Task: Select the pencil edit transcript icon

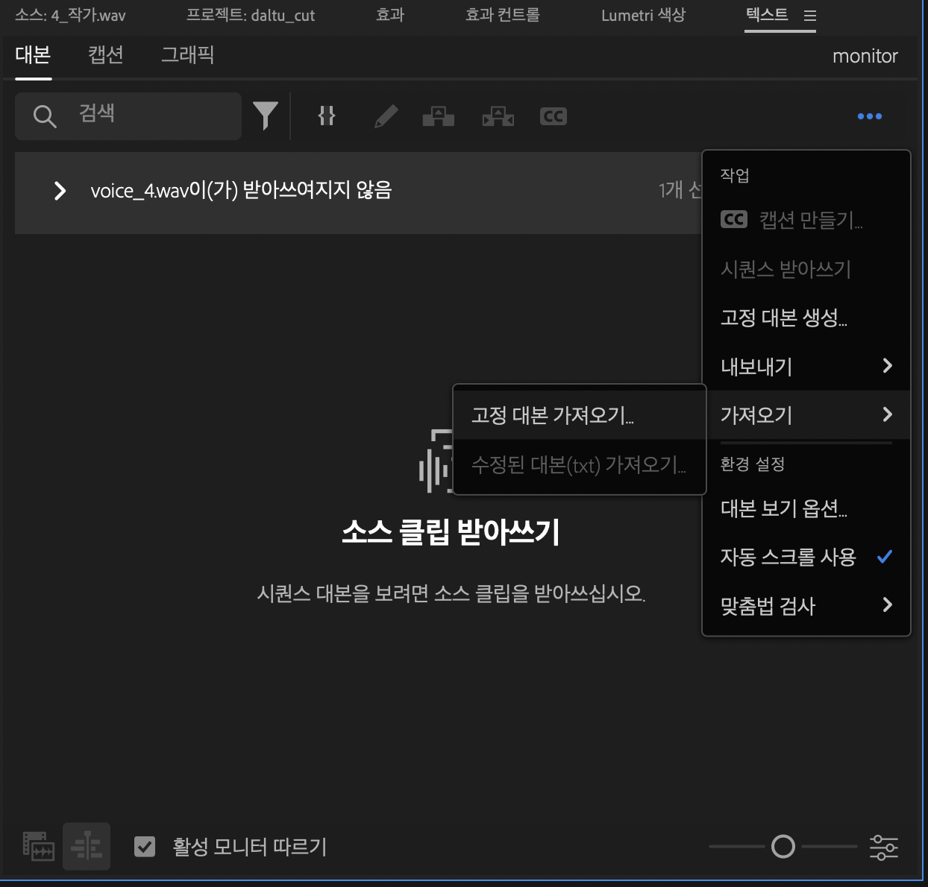Action: [x=386, y=116]
